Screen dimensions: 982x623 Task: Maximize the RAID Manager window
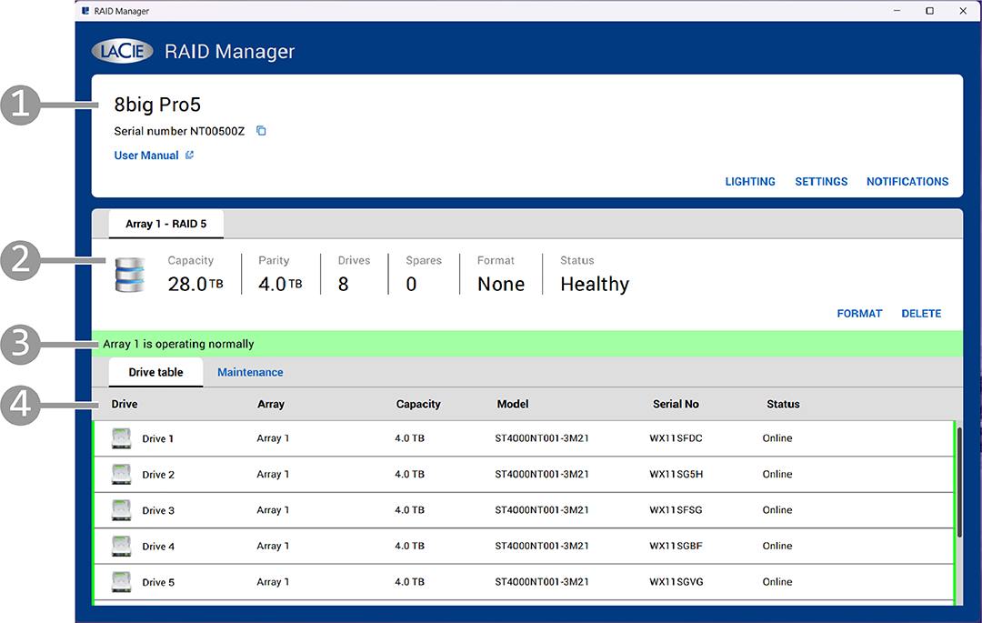click(x=930, y=11)
